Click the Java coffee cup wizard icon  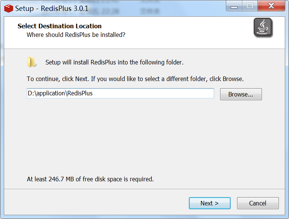click(263, 28)
